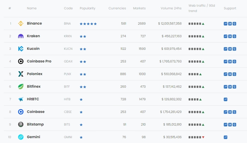Click the HitBTC logo icon
The image size is (247, 143).
pyautogui.click(x=21, y=99)
